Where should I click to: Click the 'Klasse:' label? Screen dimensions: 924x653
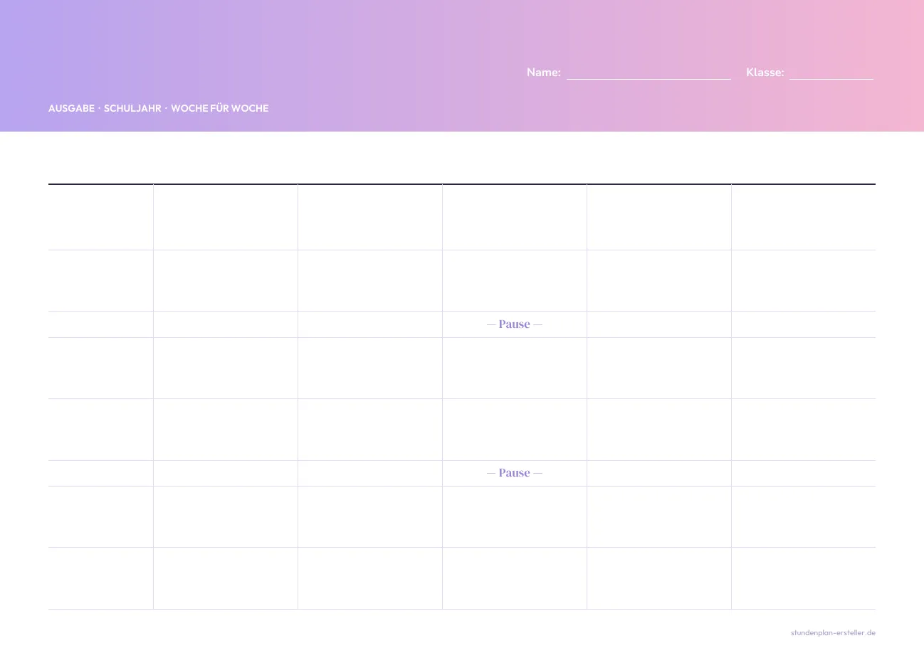click(x=765, y=73)
